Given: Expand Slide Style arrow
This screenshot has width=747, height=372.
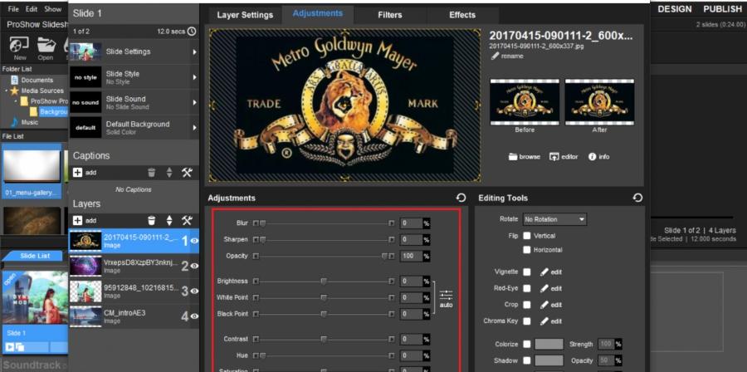Looking at the screenshot, I should point(194,77).
